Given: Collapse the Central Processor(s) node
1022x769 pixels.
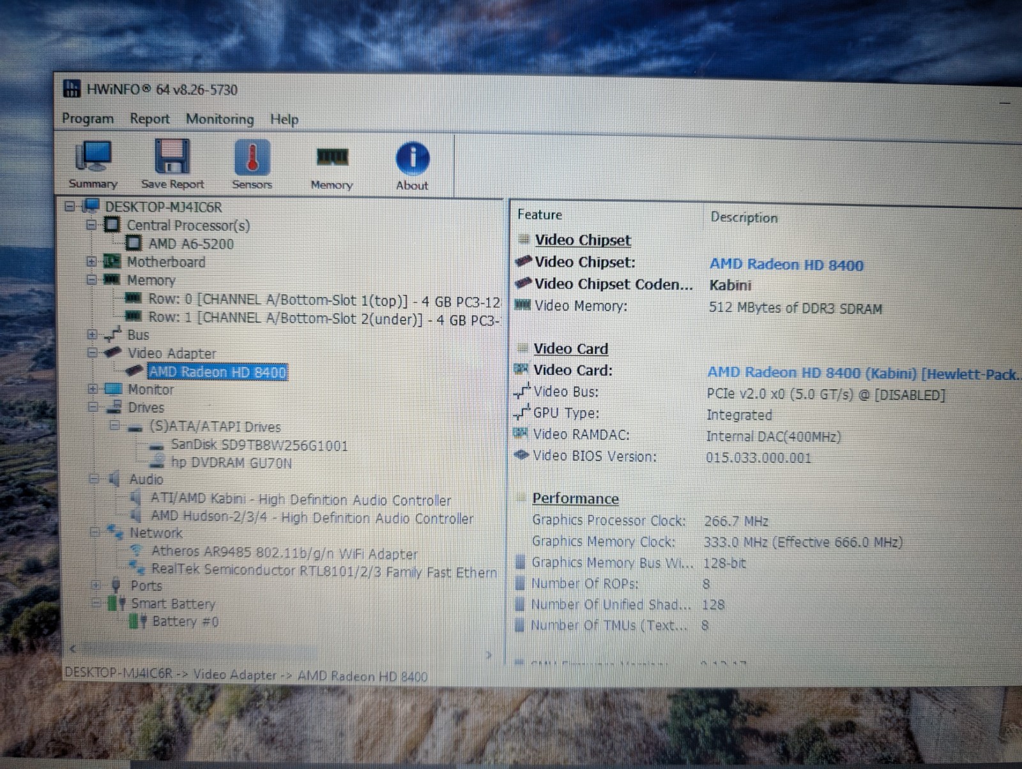Looking at the screenshot, I should (91, 225).
